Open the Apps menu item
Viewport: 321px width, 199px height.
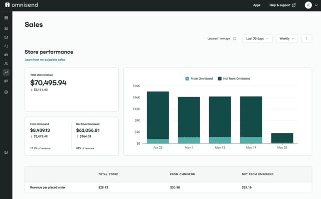pyautogui.click(x=257, y=5)
